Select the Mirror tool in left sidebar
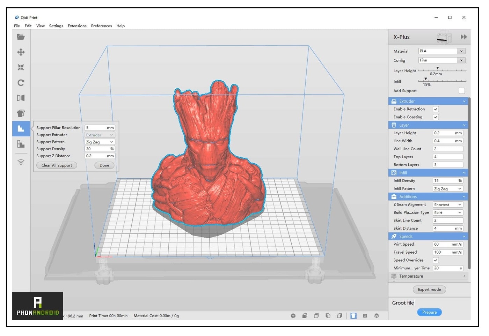 [x=21, y=98]
